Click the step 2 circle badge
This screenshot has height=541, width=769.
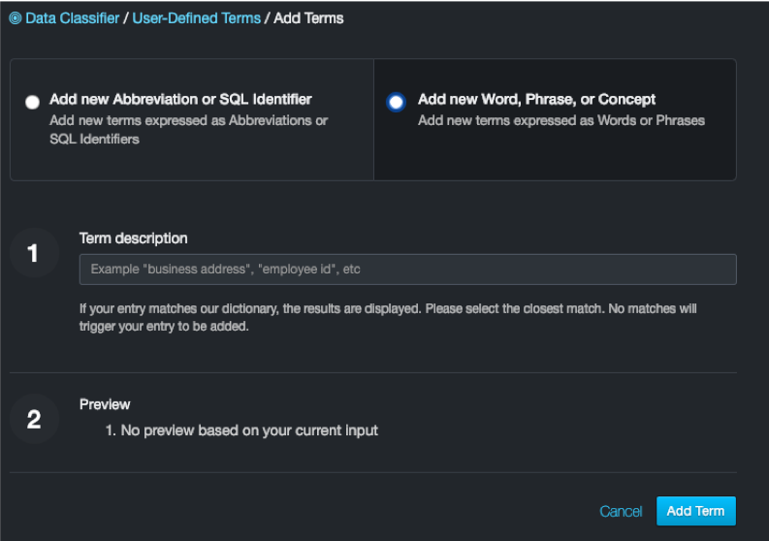tap(34, 420)
